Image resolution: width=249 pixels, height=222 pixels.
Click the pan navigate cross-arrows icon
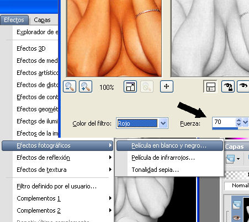pyautogui.click(x=167, y=86)
